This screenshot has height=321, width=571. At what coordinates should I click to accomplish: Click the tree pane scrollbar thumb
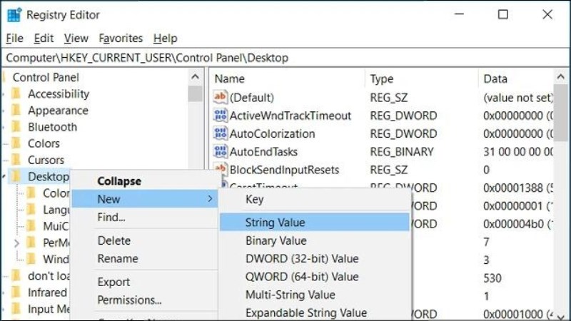195,94
